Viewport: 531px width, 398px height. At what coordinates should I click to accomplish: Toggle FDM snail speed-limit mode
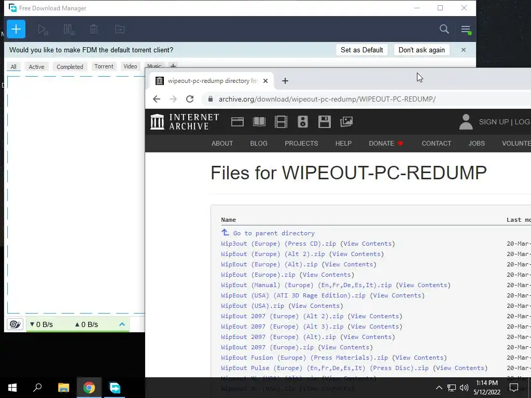click(x=15, y=324)
